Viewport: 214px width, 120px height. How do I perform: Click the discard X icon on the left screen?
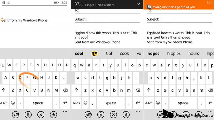coord(41,115)
